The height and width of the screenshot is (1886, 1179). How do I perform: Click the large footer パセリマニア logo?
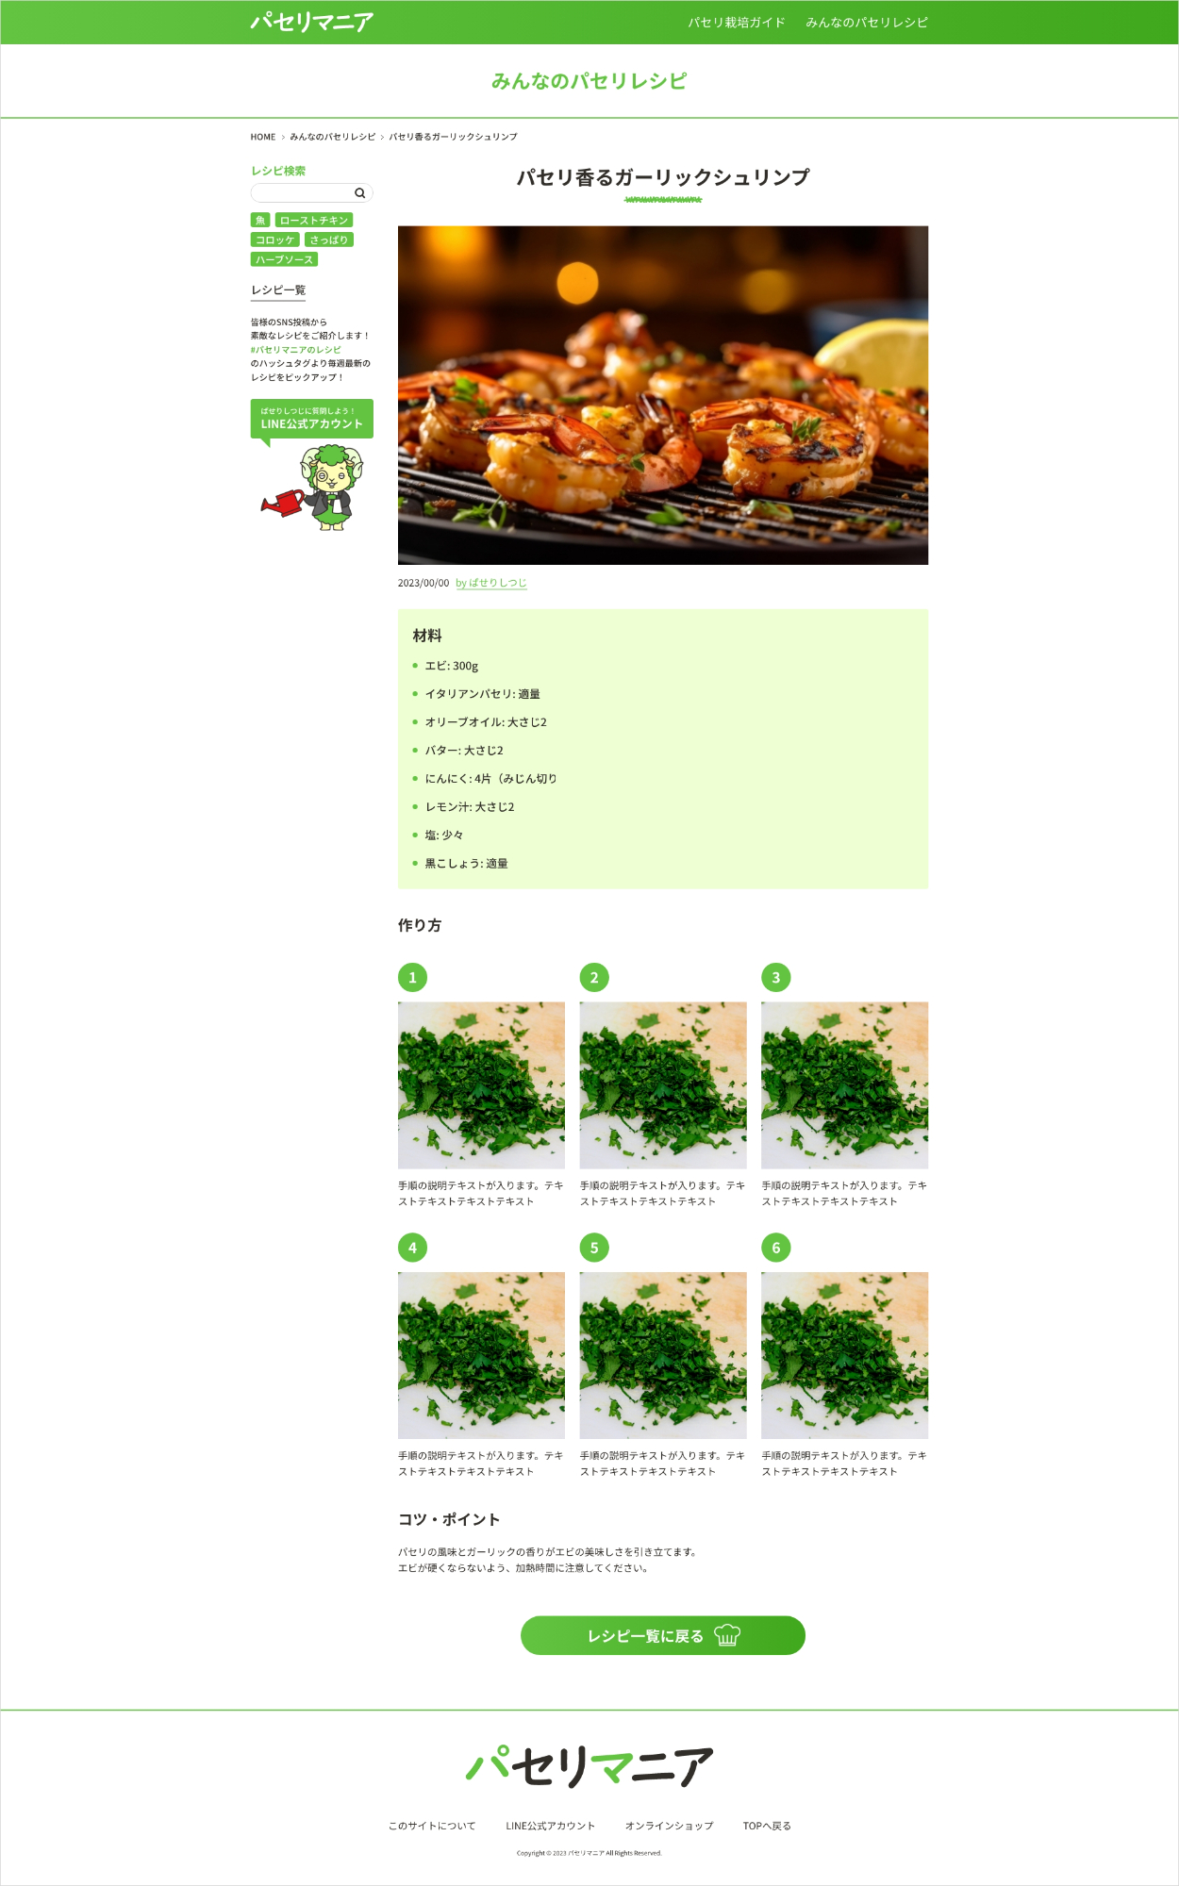(589, 1766)
